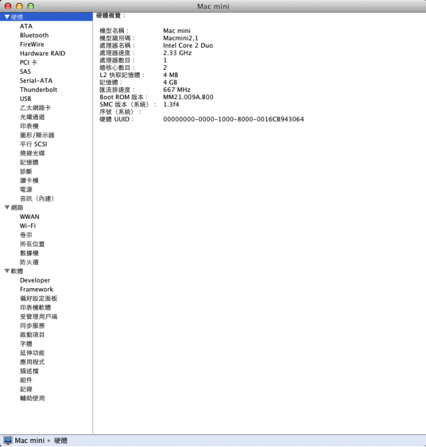The width and height of the screenshot is (426, 447).
Task: Click the 667 MHz bus speed value
Action: click(x=176, y=90)
